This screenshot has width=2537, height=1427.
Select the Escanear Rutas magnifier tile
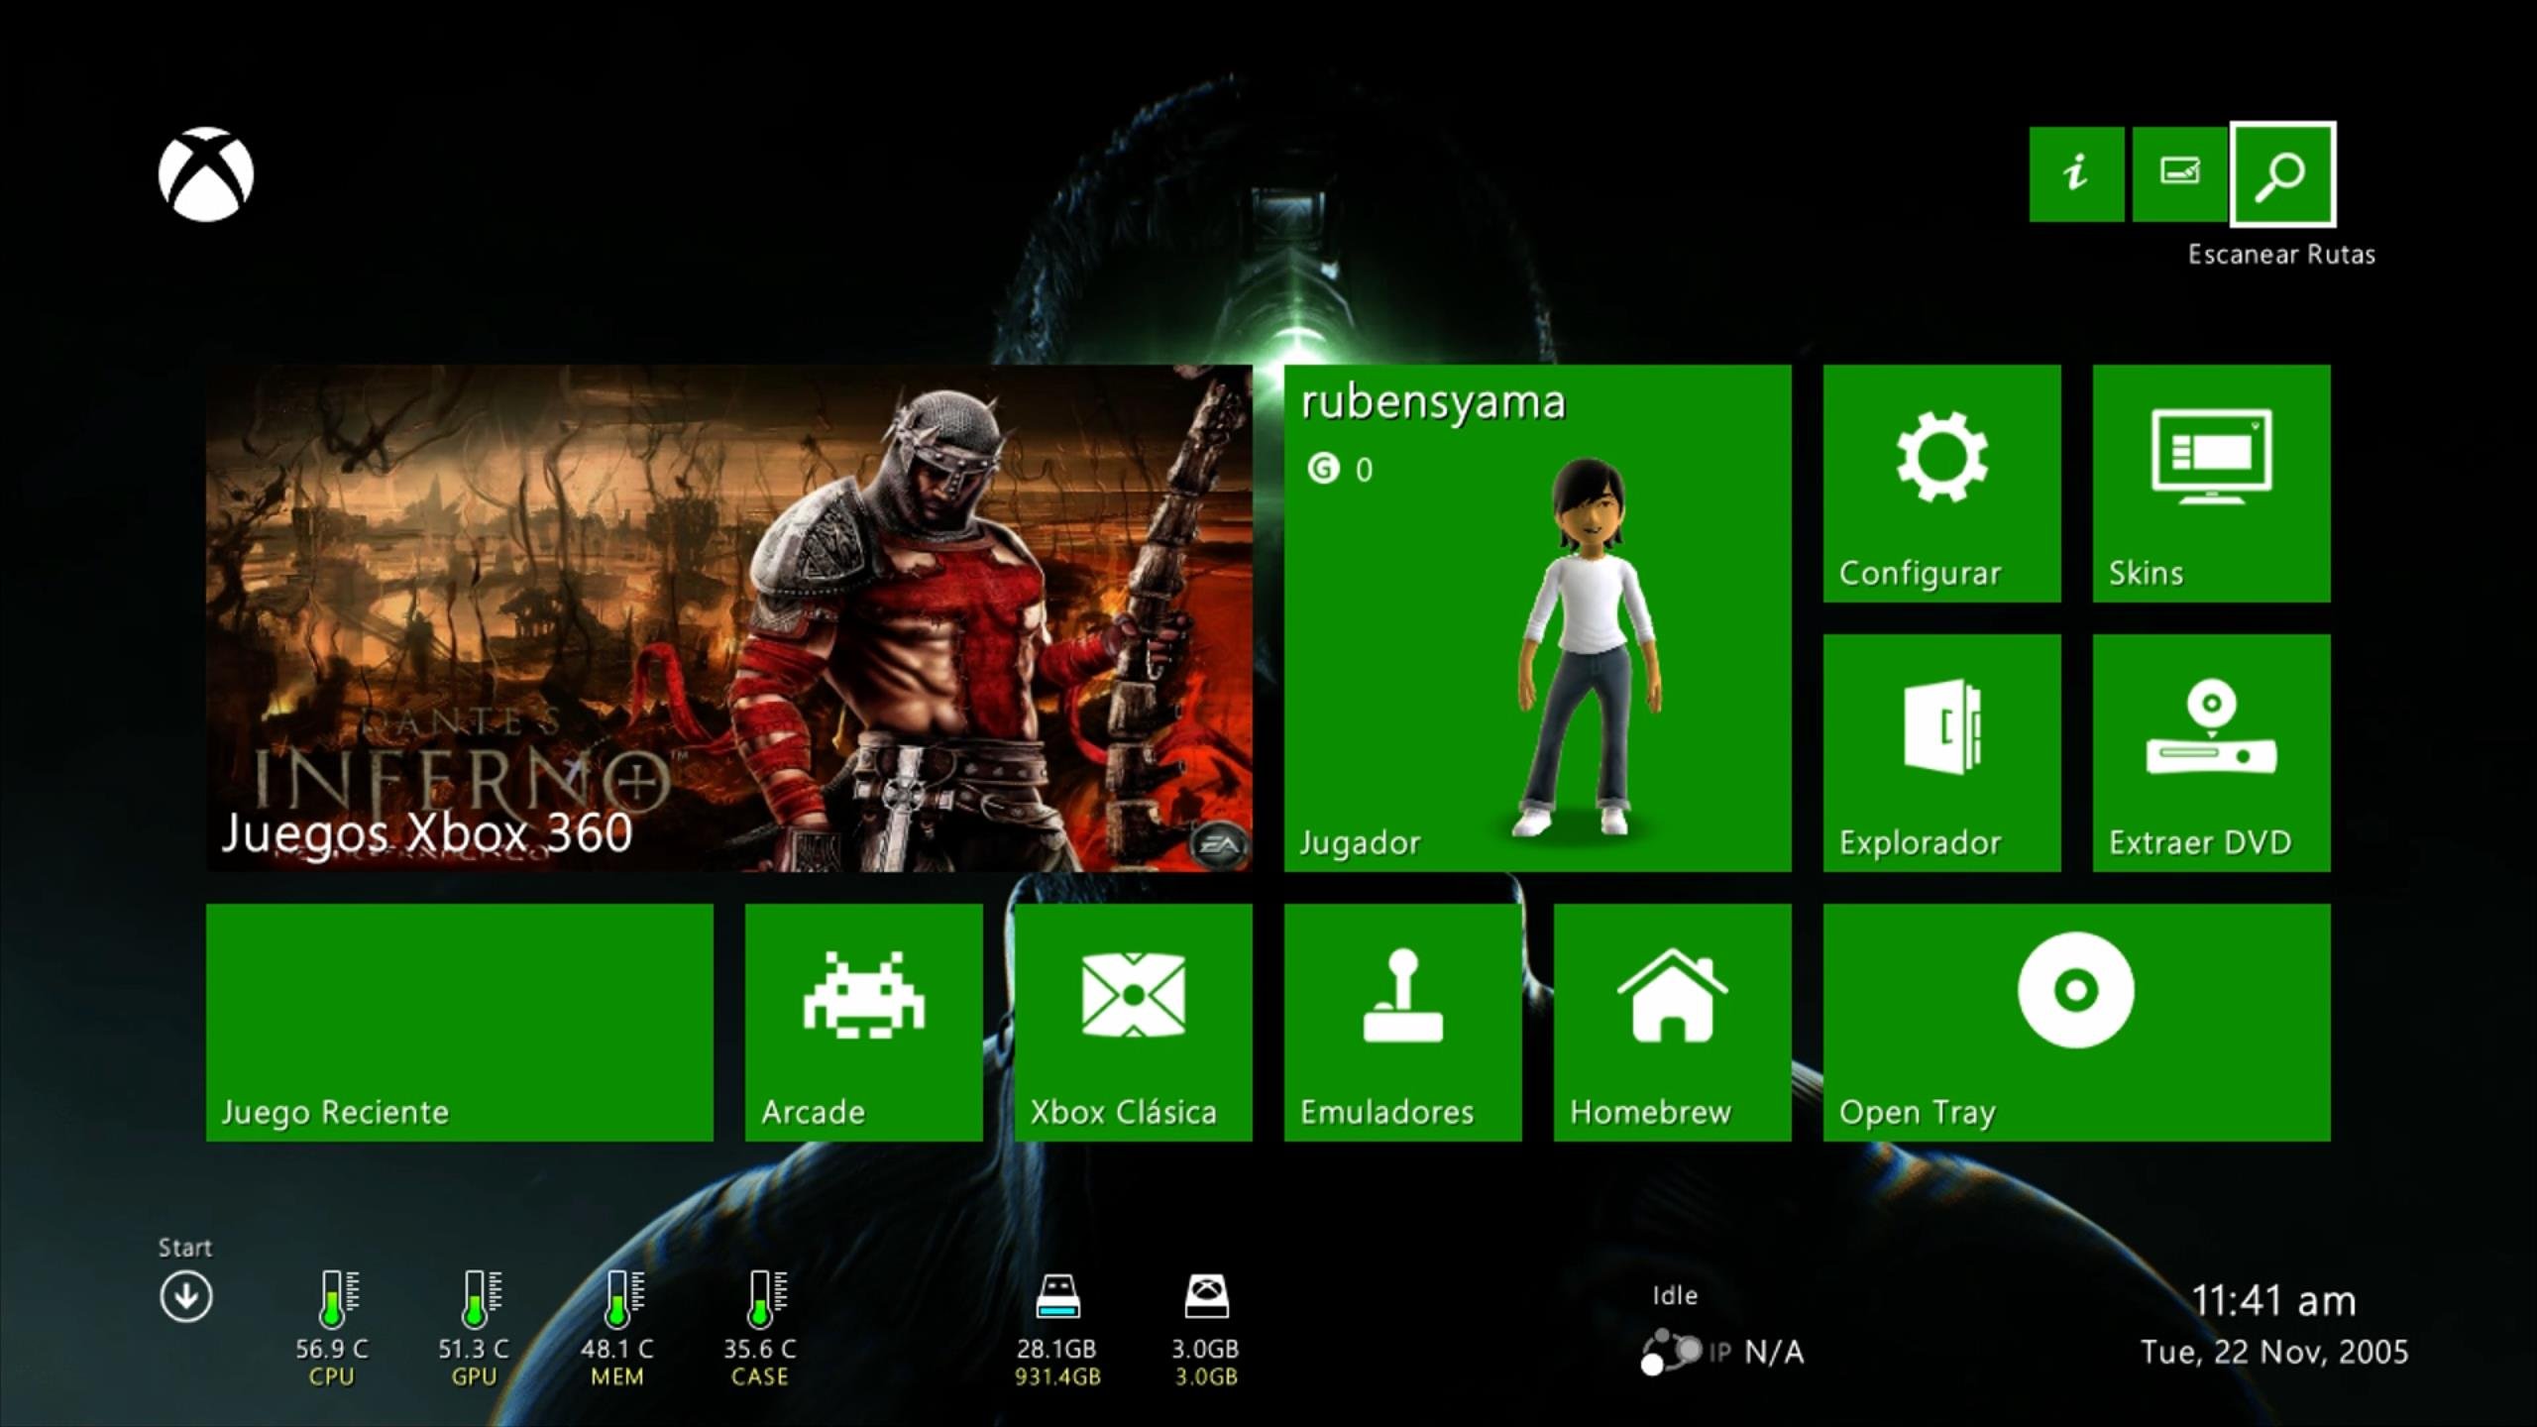click(2282, 174)
